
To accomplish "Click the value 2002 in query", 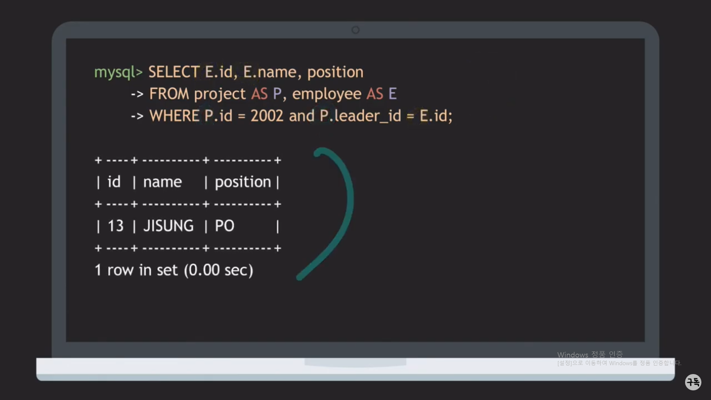I will 267,116.
